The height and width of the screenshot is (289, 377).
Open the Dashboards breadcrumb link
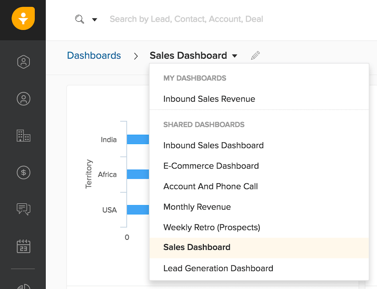[94, 55]
